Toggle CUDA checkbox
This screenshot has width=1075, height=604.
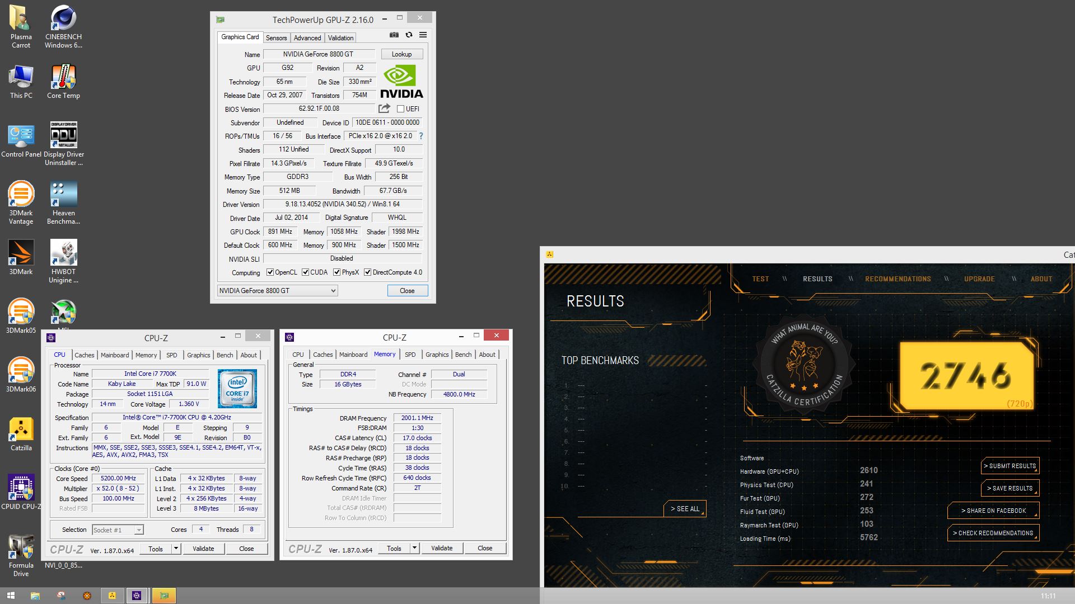305,272
